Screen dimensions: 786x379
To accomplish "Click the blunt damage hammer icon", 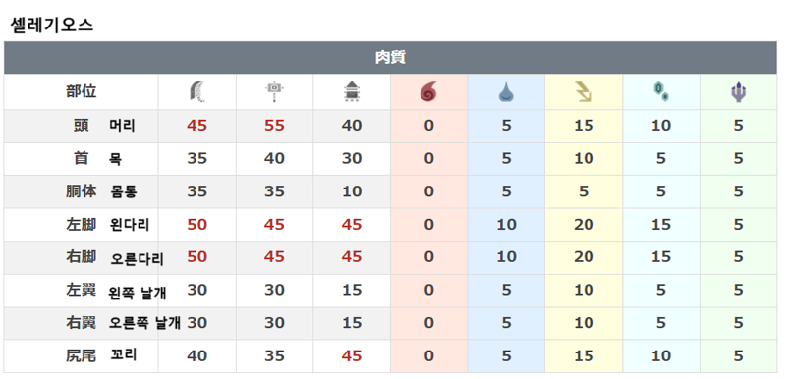I will (274, 92).
